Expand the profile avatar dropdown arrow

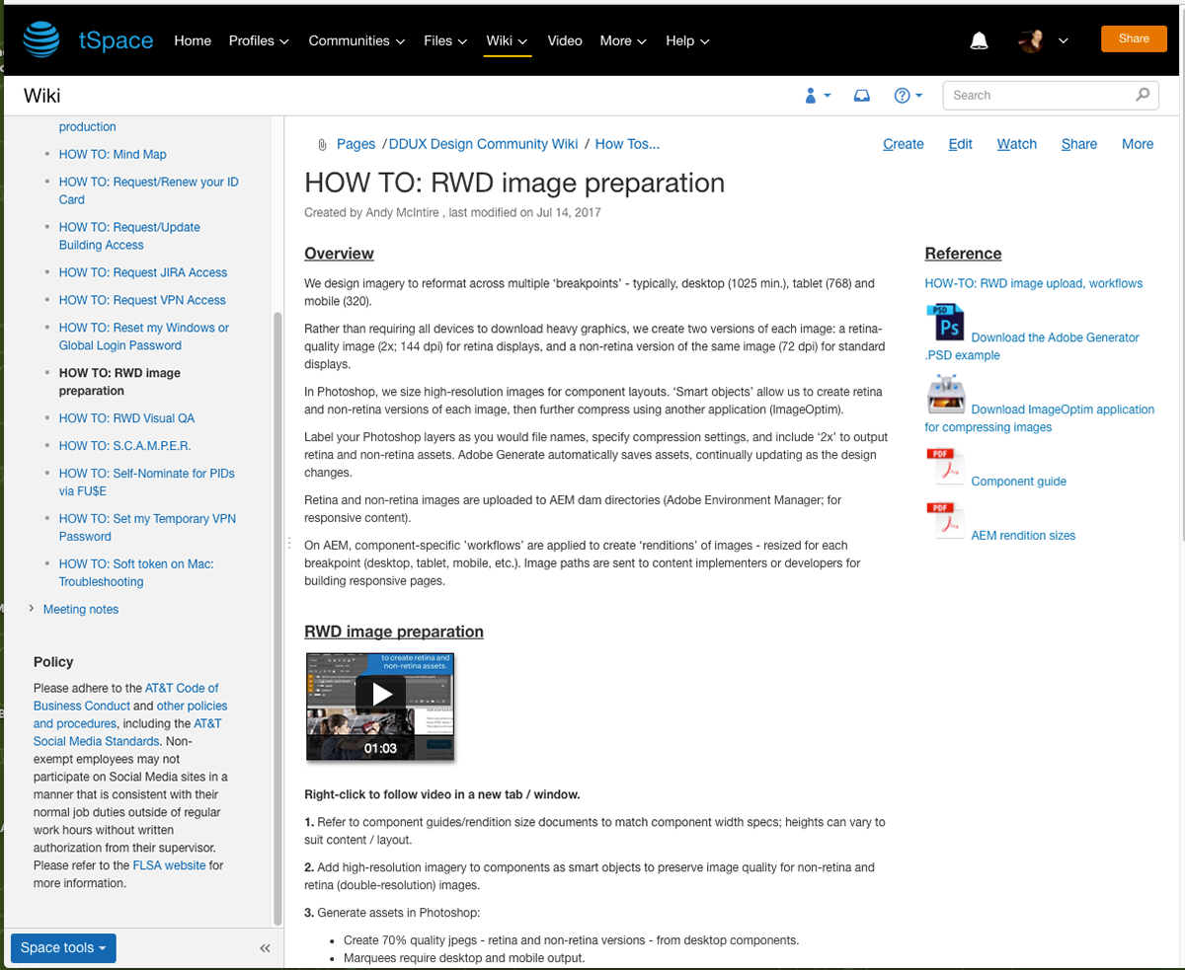click(x=1064, y=40)
